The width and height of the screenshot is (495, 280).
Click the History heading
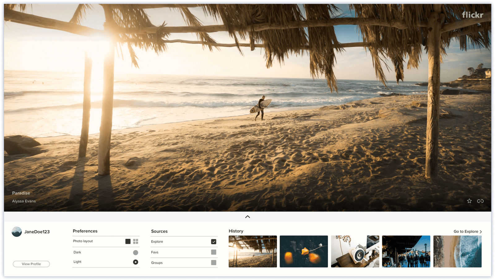point(236,231)
